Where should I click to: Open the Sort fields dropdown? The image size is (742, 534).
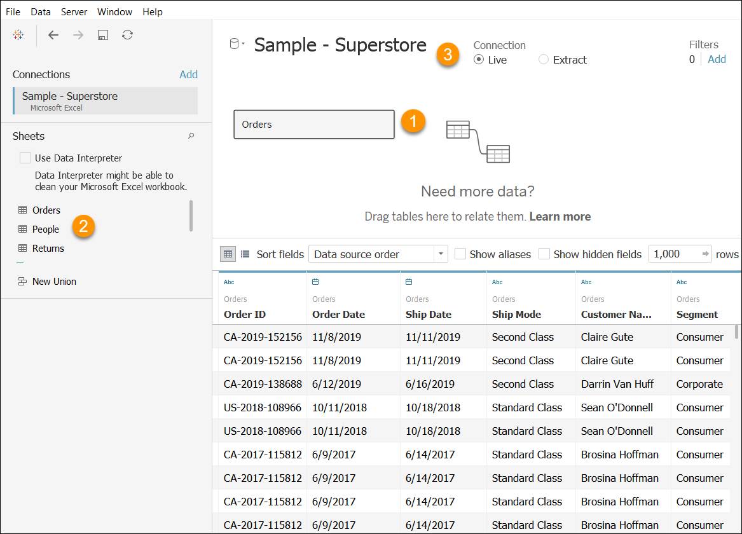pyautogui.click(x=378, y=254)
